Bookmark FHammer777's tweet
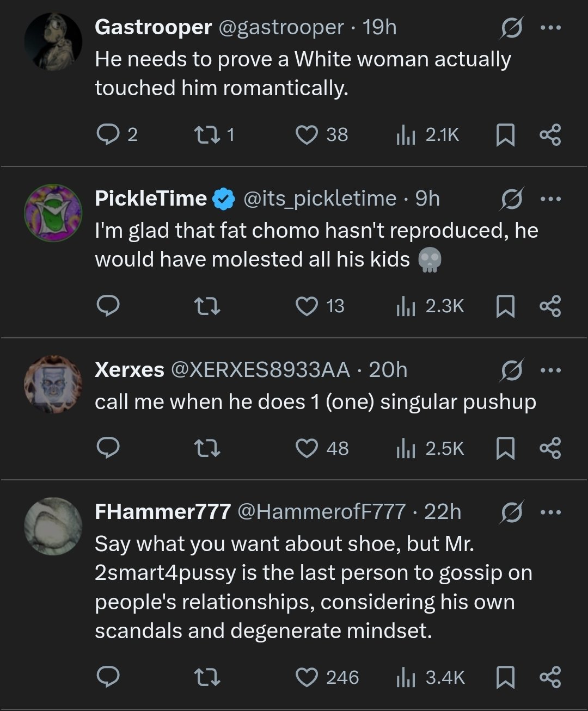Image resolution: width=588 pixels, height=711 pixels. pyautogui.click(x=505, y=677)
